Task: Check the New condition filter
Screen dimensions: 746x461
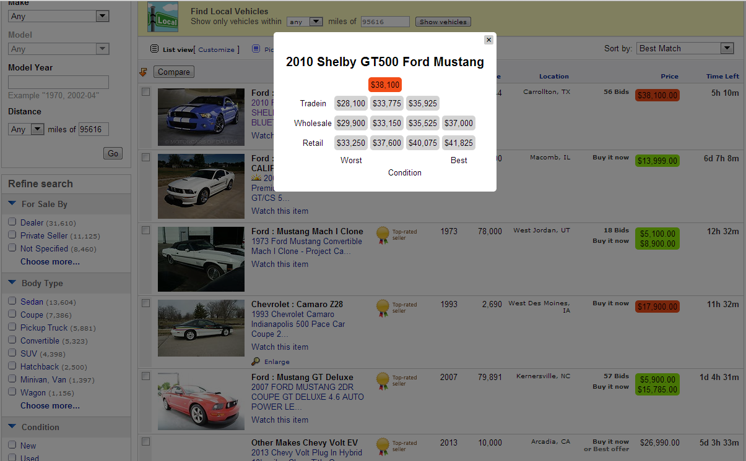Action: click(12, 445)
